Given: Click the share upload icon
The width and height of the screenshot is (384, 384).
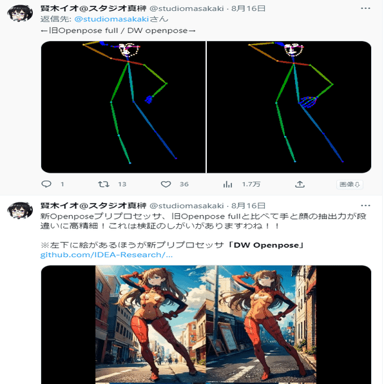Looking at the screenshot, I should (300, 184).
